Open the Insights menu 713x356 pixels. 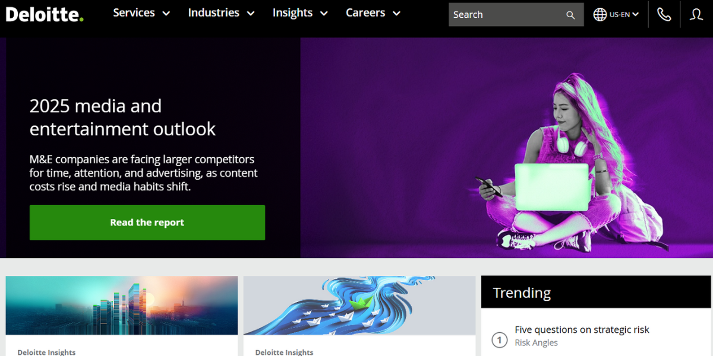click(x=292, y=13)
